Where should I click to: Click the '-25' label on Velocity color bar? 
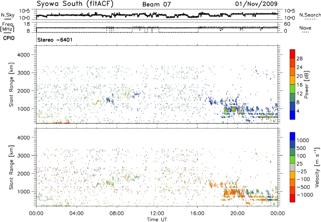click(301, 172)
